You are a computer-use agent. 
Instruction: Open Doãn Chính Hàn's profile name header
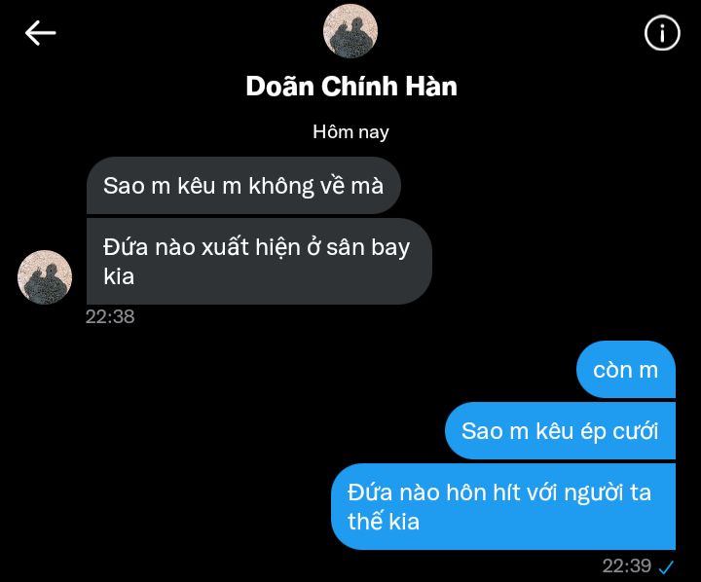(x=351, y=86)
